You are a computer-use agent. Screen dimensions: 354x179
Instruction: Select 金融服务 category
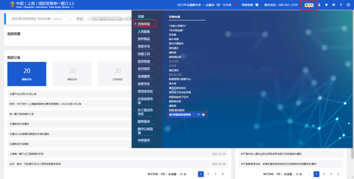tap(144, 76)
